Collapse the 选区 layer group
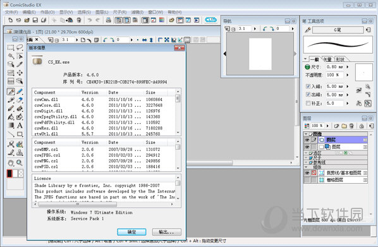 pos(306,153)
